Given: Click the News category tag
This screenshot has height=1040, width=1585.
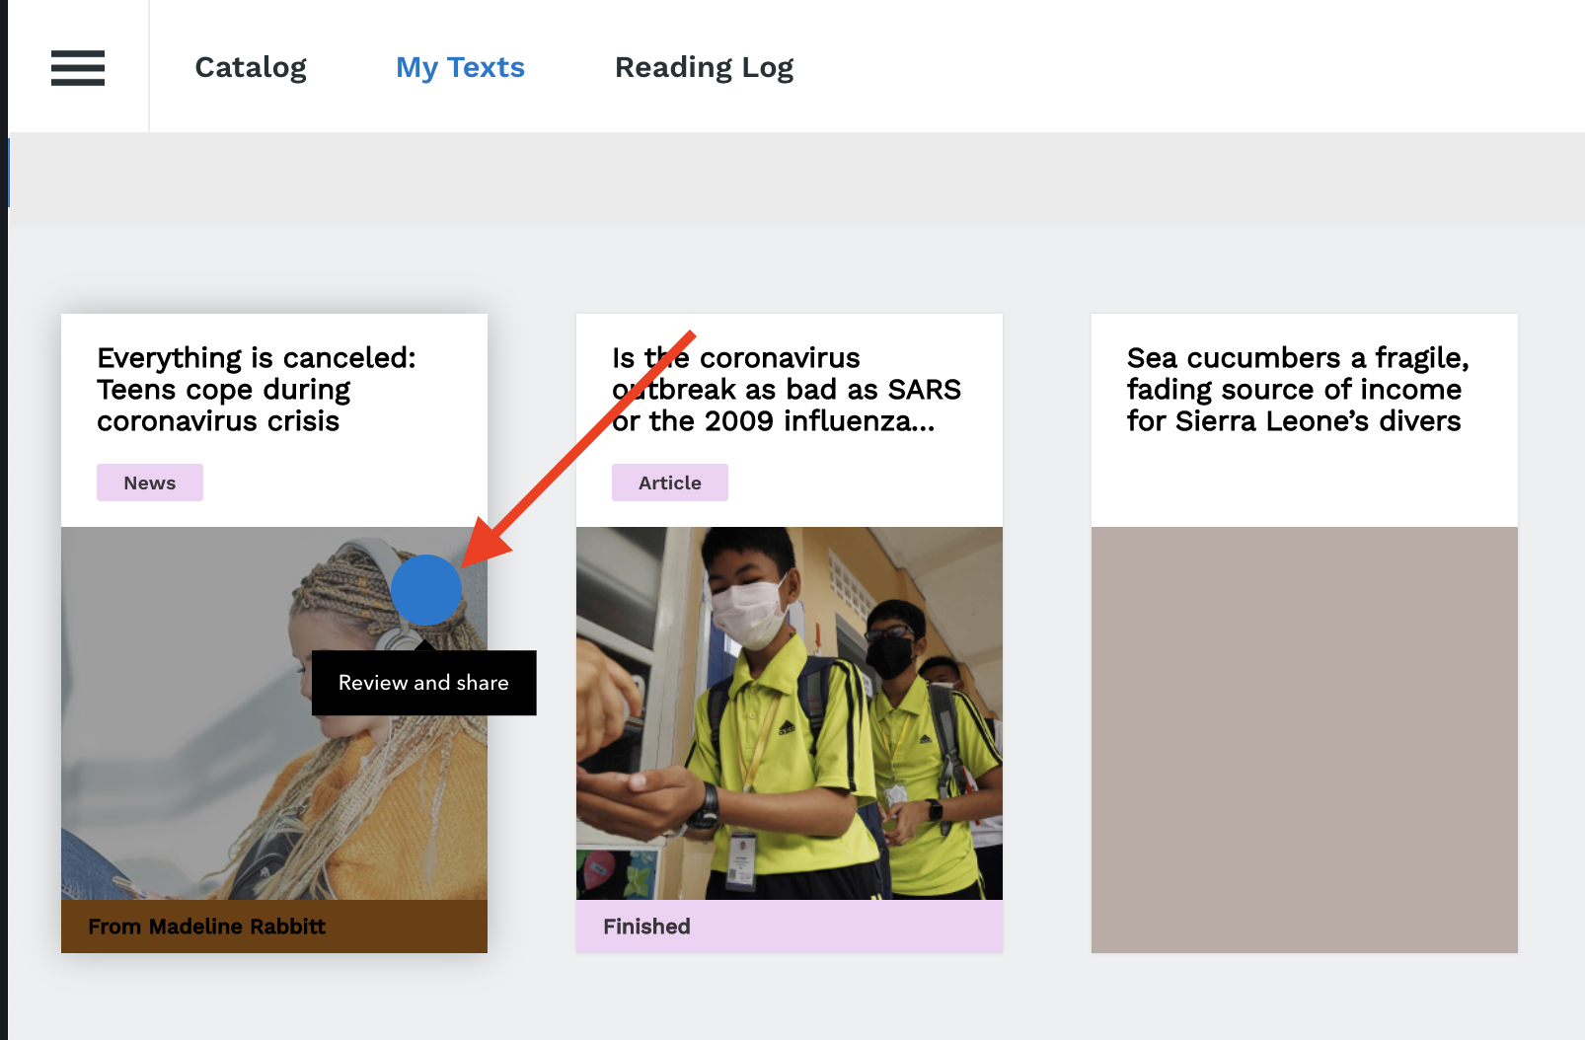Looking at the screenshot, I should (x=150, y=483).
